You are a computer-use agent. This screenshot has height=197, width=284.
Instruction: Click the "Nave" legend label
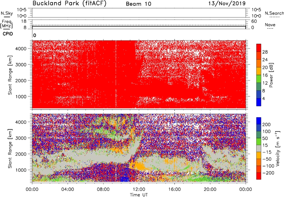click(x=270, y=25)
